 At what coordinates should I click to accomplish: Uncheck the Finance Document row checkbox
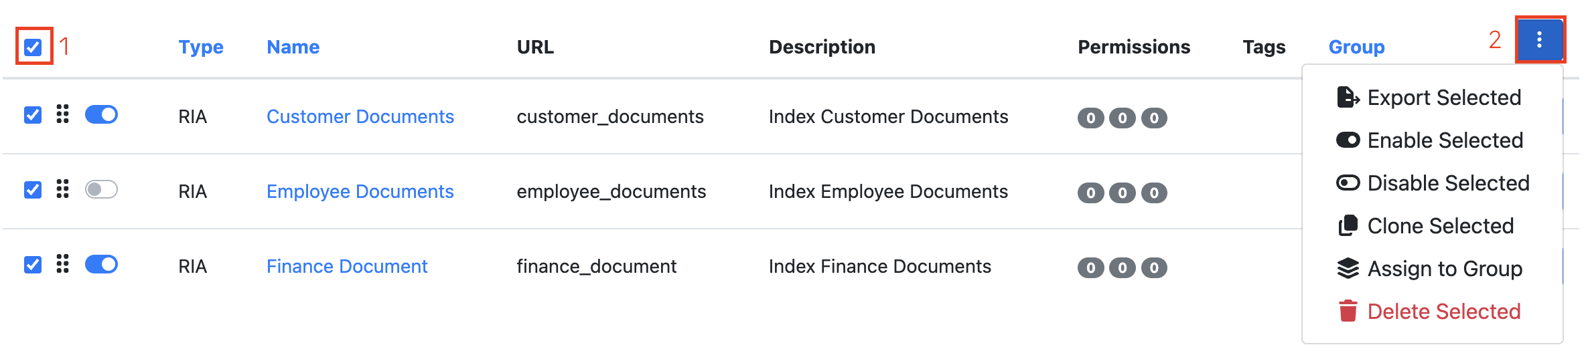point(33,265)
